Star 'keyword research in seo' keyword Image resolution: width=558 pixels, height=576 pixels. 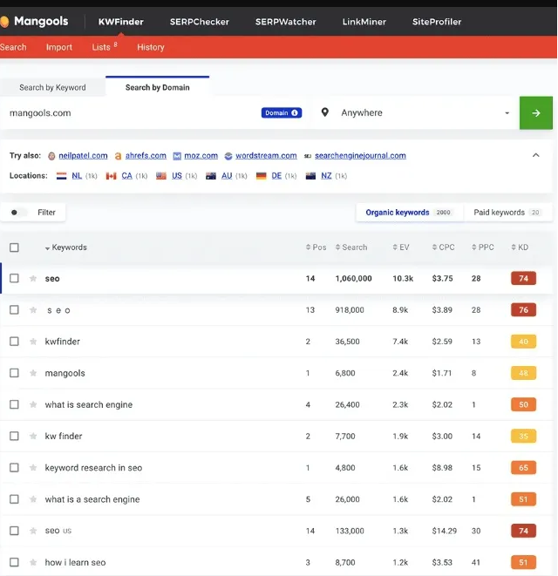coord(33,468)
